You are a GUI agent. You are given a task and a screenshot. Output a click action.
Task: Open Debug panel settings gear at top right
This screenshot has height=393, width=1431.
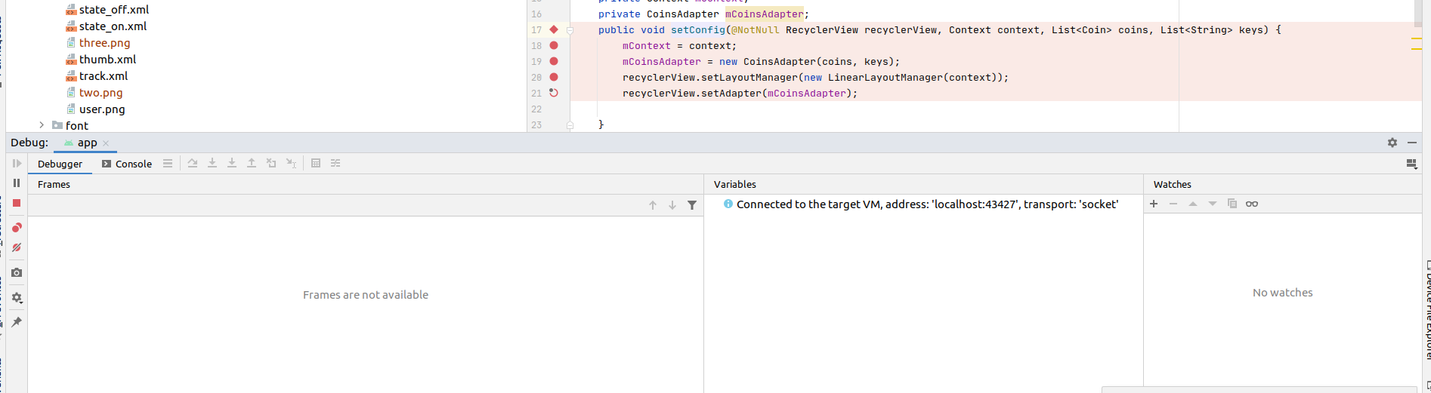pyautogui.click(x=1392, y=143)
